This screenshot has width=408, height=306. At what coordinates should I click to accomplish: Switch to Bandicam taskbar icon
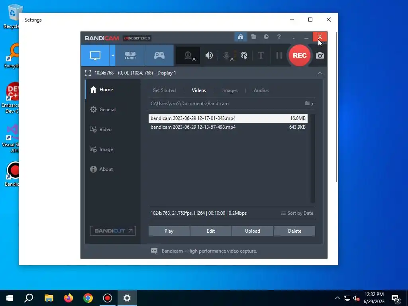108,298
